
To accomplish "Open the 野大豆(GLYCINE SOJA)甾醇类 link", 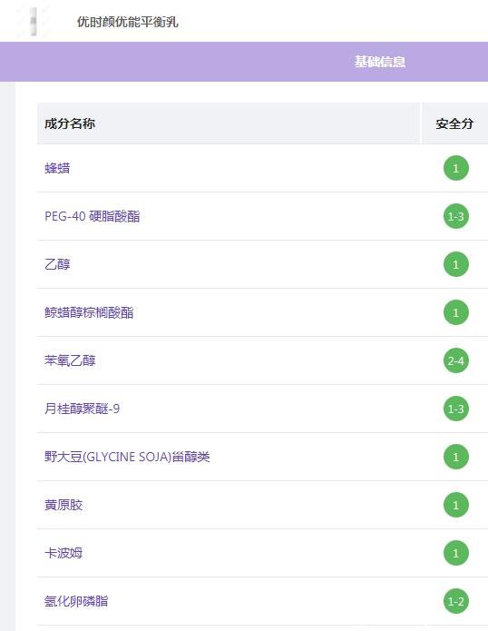I will point(127,457).
